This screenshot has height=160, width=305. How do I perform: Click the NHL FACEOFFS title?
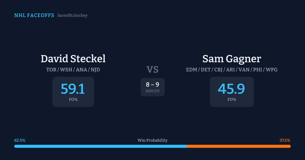pos(34,15)
